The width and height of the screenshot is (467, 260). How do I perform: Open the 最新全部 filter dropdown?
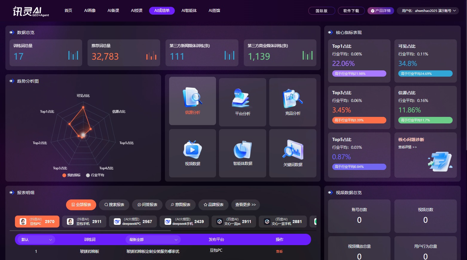click(x=153, y=240)
